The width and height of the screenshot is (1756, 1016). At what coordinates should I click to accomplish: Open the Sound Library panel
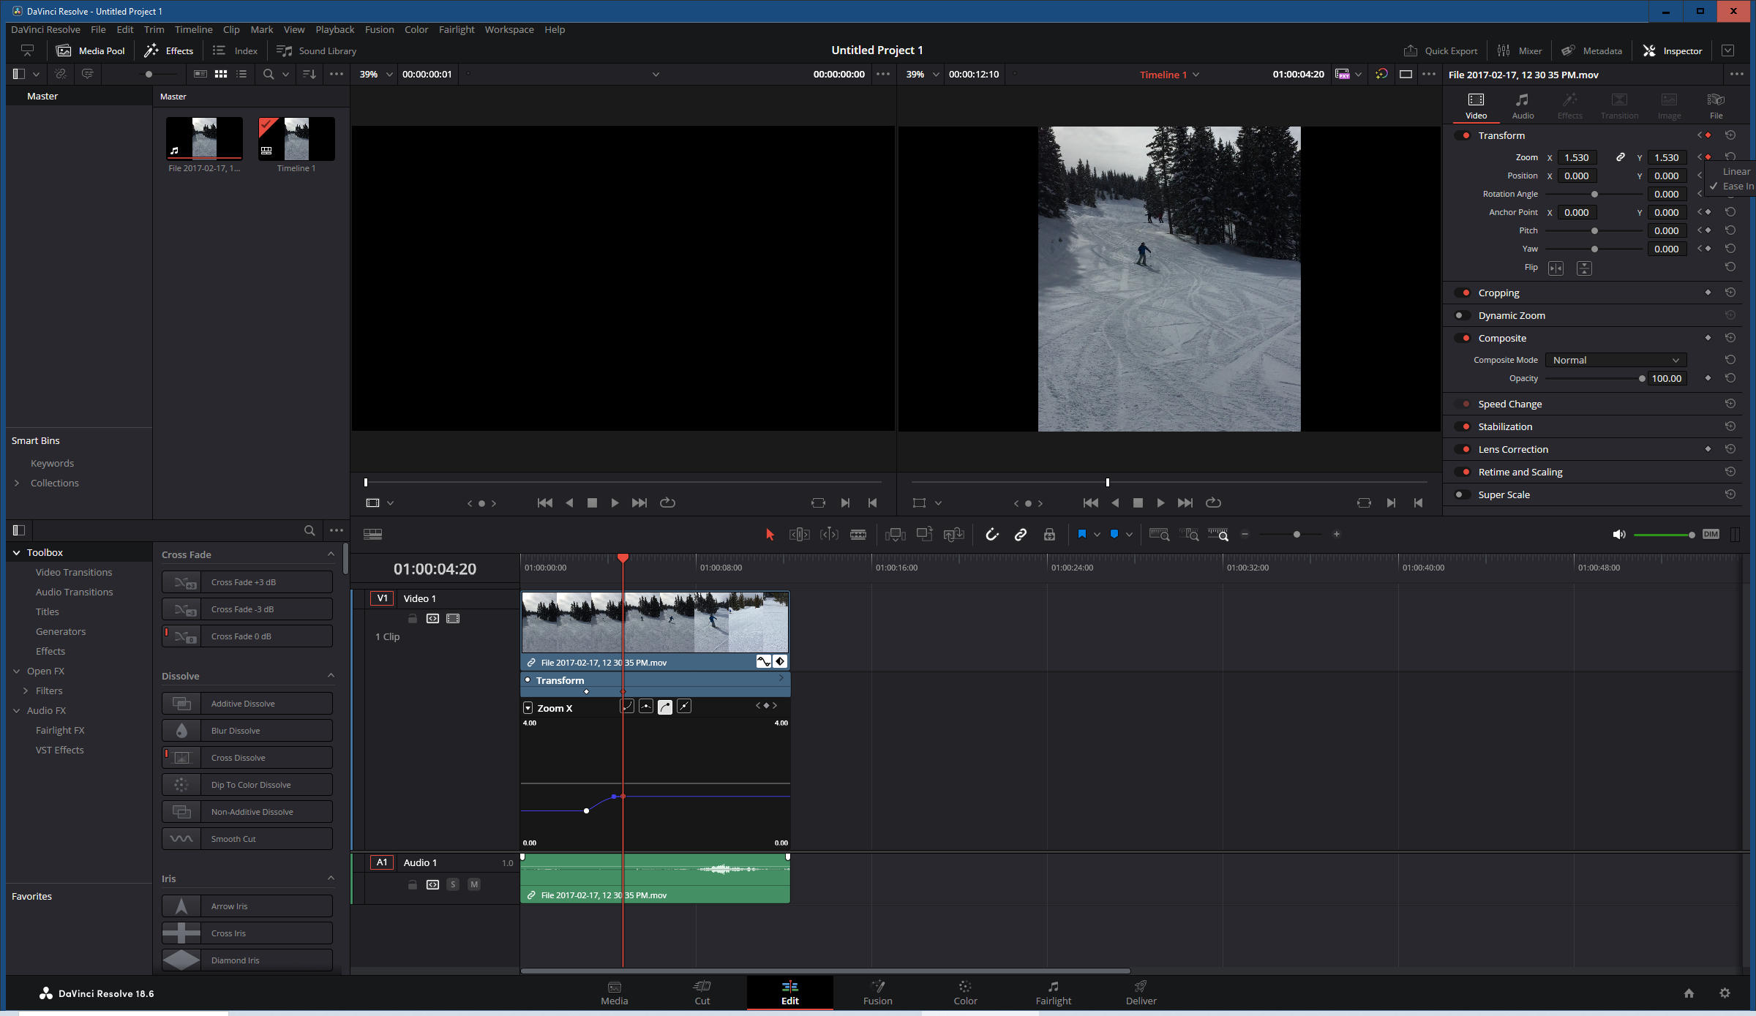(316, 50)
